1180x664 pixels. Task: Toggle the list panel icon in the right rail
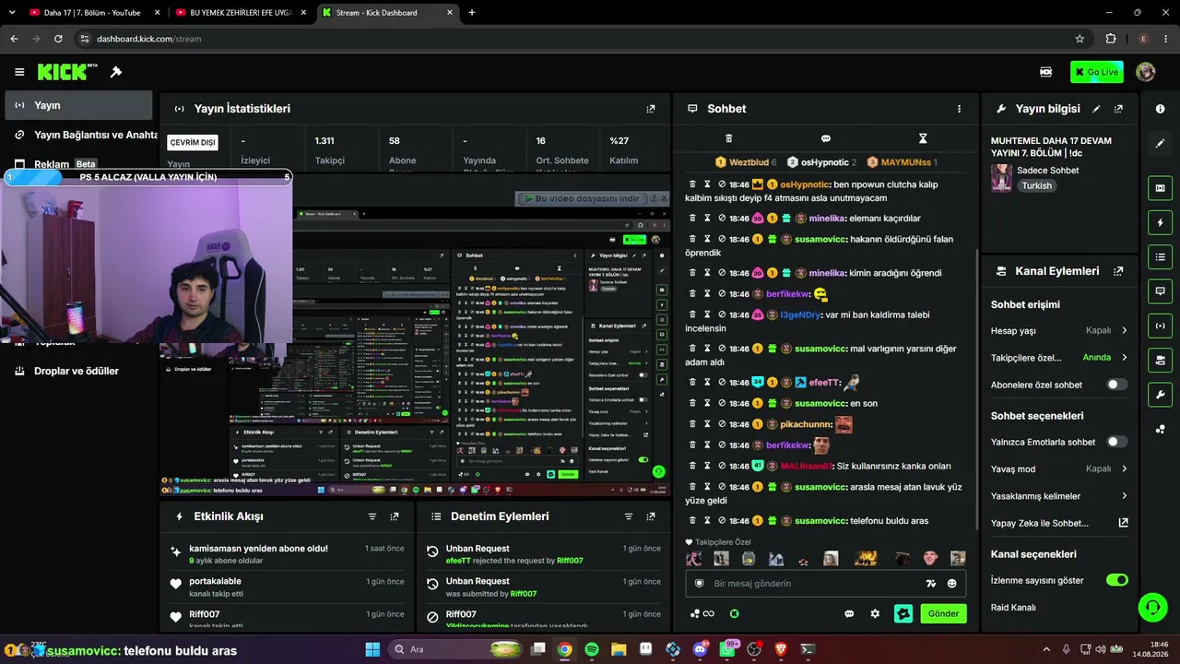click(x=1160, y=256)
